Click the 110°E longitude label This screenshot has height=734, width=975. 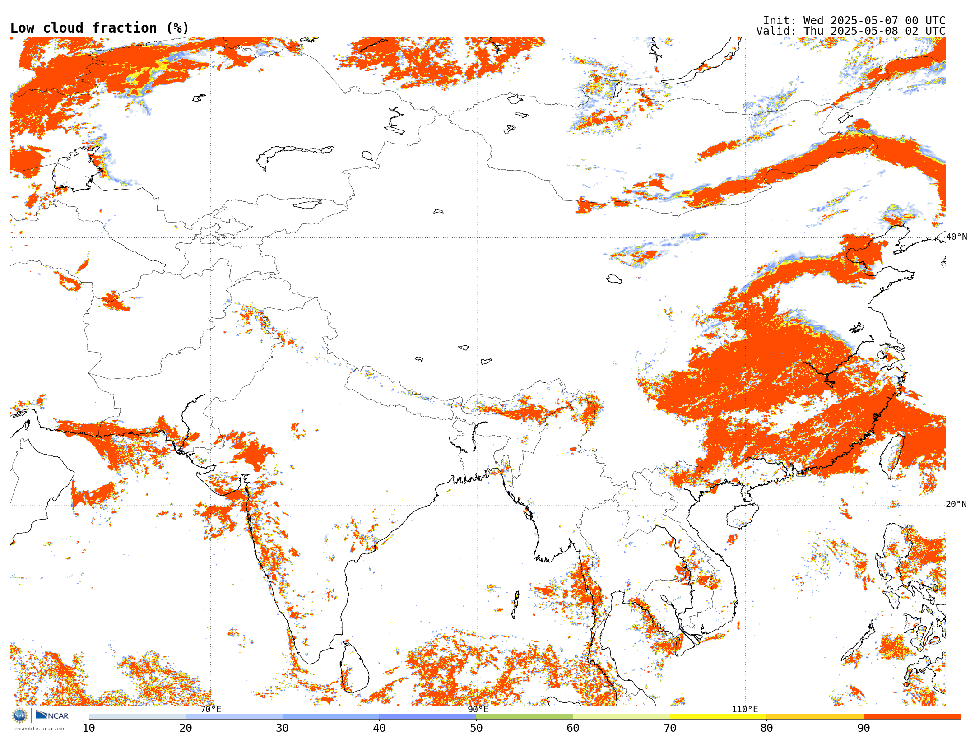point(745,709)
